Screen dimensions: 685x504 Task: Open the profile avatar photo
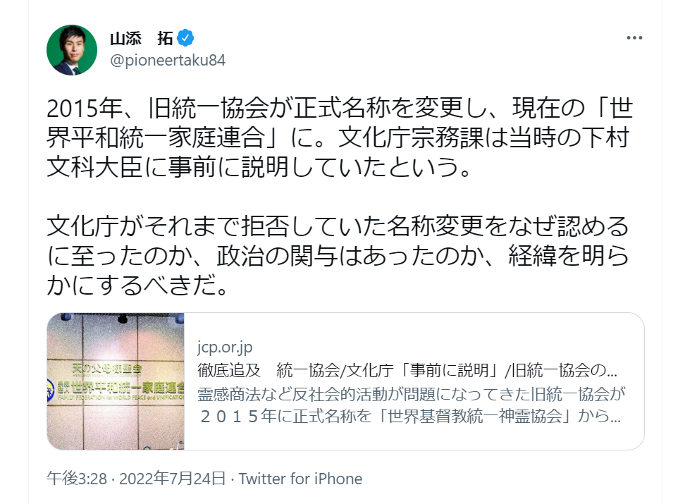point(71,50)
